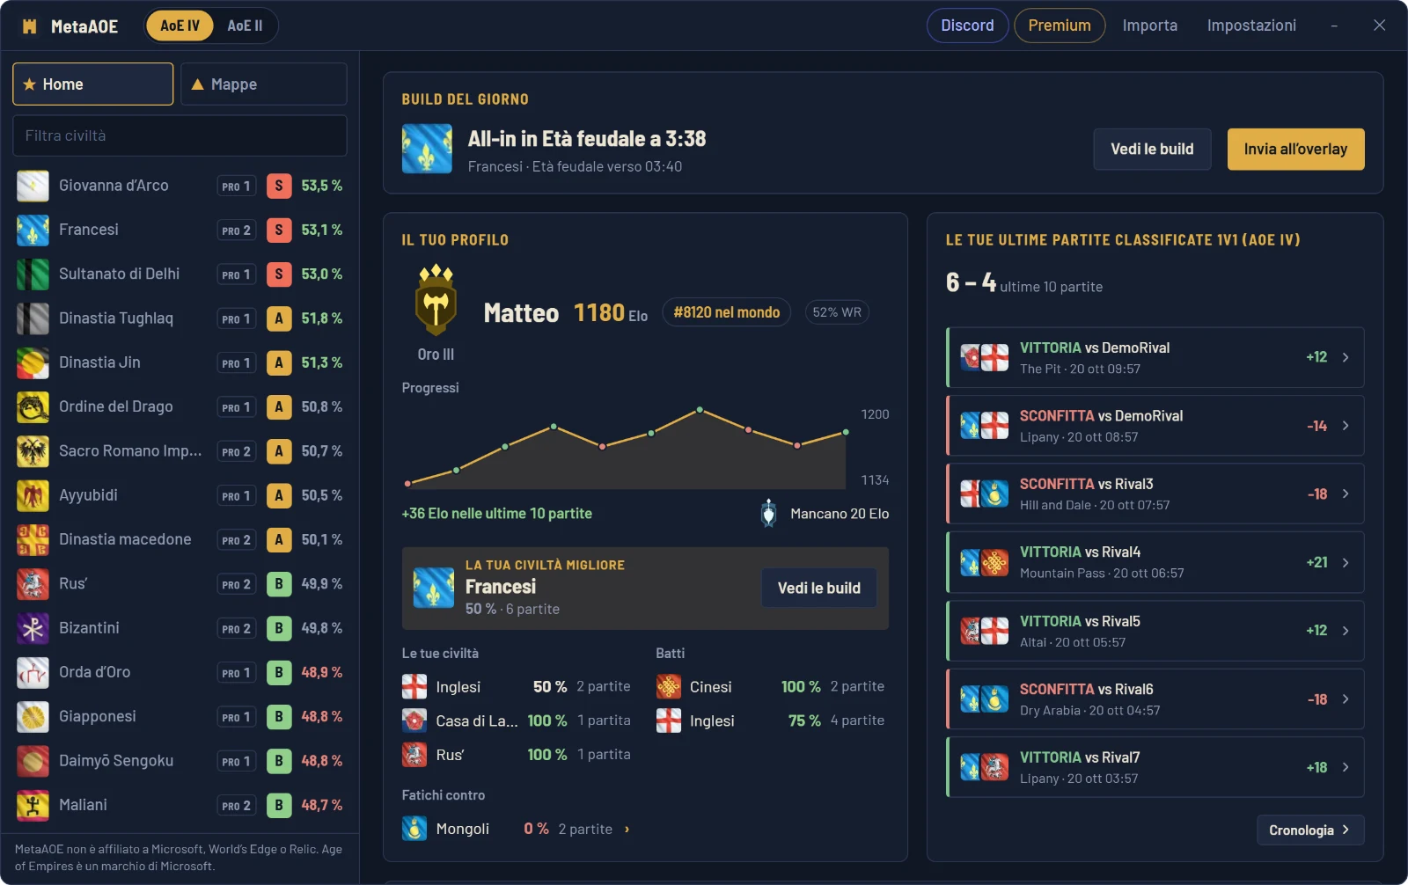The image size is (1408, 885).
Task: Select the Dinastia Tughlaq flag icon
Action: 33,318
